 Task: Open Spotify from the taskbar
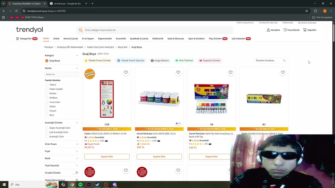80,185
